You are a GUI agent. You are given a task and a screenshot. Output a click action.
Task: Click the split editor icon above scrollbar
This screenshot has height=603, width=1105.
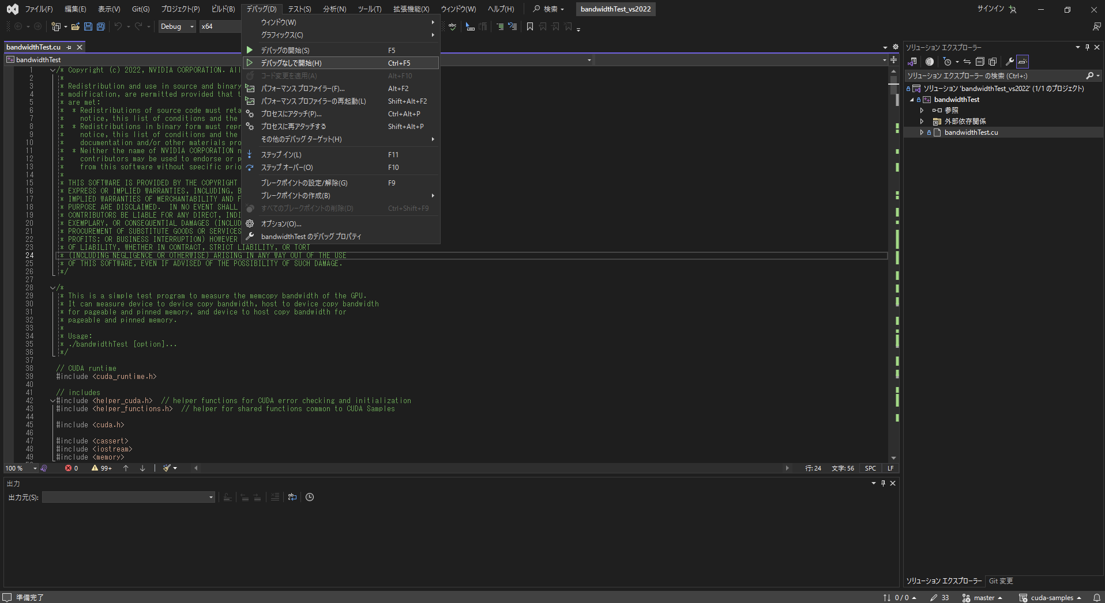click(893, 60)
